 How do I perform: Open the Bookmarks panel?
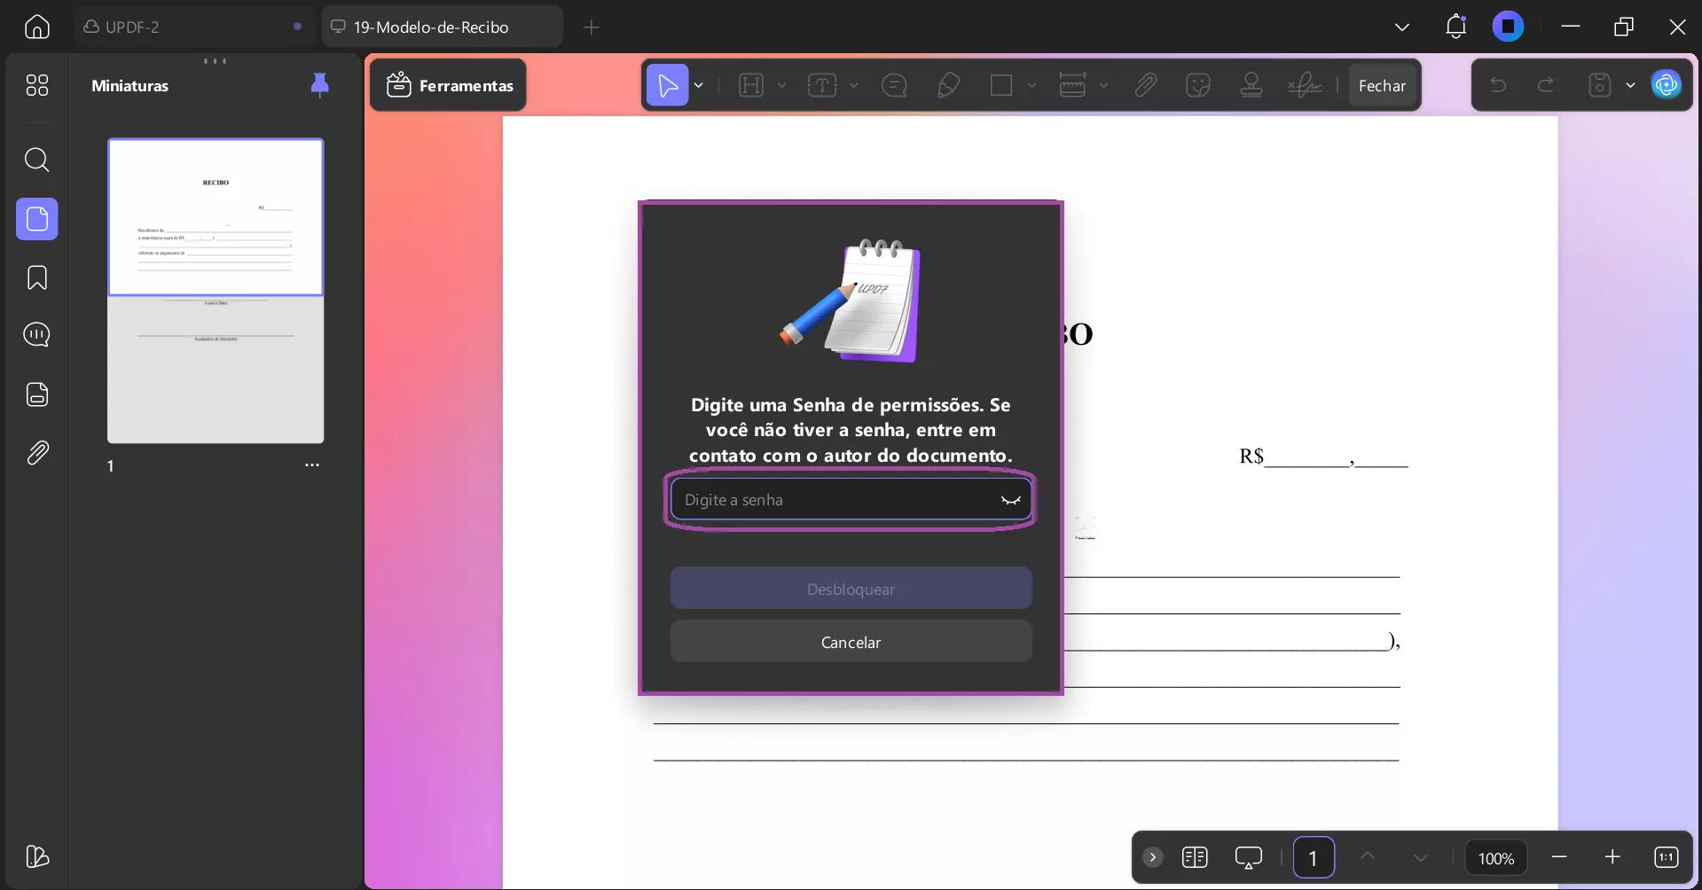pyautogui.click(x=36, y=278)
